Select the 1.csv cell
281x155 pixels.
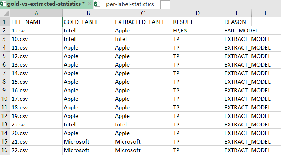tap(36, 30)
